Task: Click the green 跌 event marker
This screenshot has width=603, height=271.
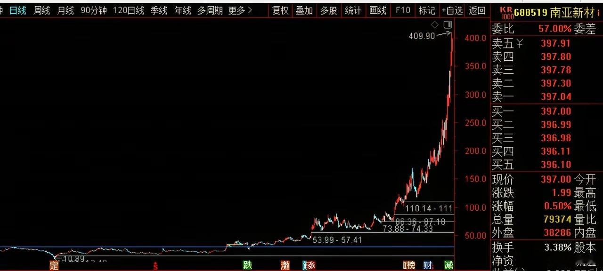Action: pyautogui.click(x=247, y=265)
